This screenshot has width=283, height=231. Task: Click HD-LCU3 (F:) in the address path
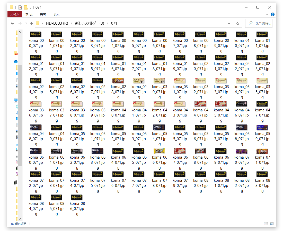pos(57,23)
